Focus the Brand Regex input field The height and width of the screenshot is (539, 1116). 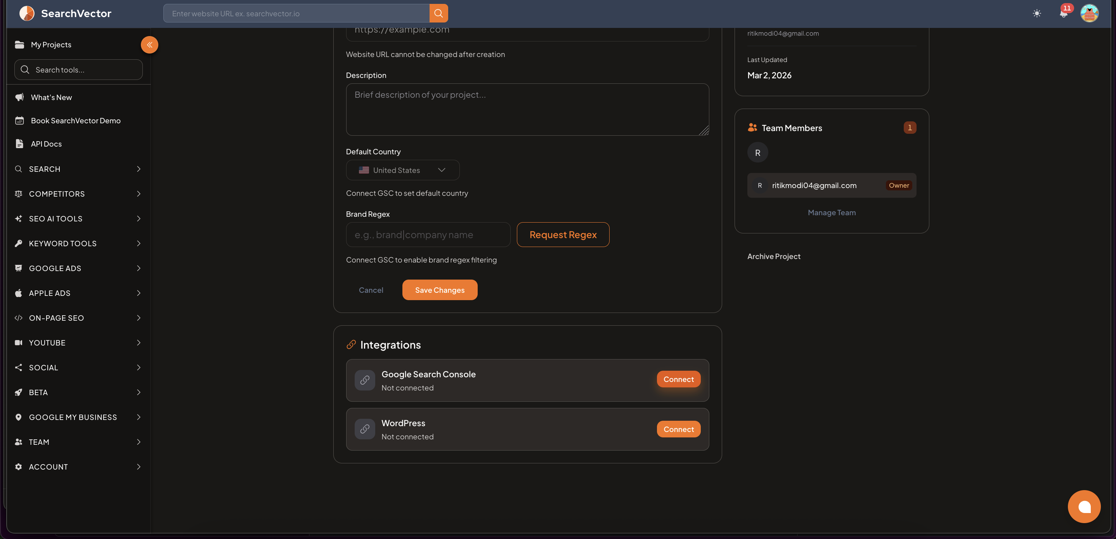coord(428,235)
